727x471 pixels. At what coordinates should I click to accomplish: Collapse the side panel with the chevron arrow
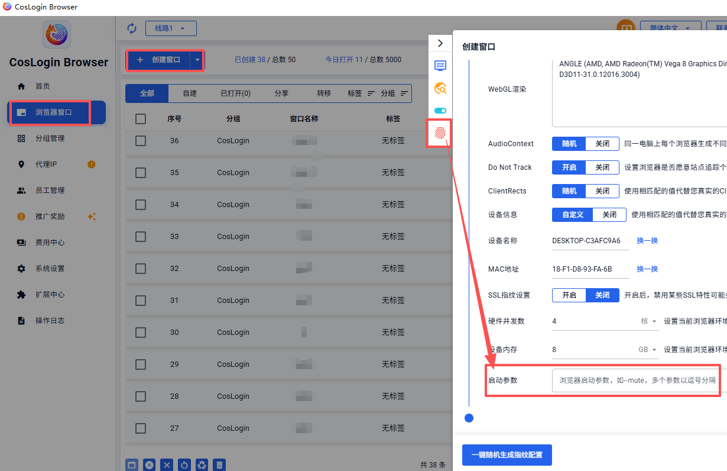tap(440, 43)
